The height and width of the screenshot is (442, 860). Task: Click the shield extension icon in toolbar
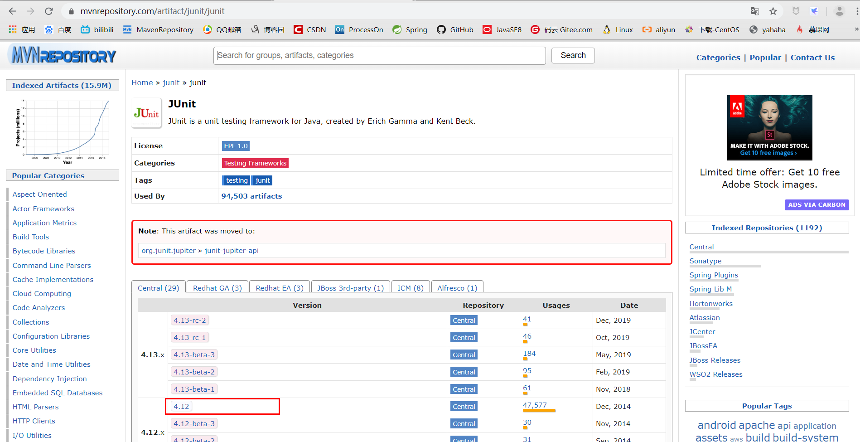click(796, 11)
